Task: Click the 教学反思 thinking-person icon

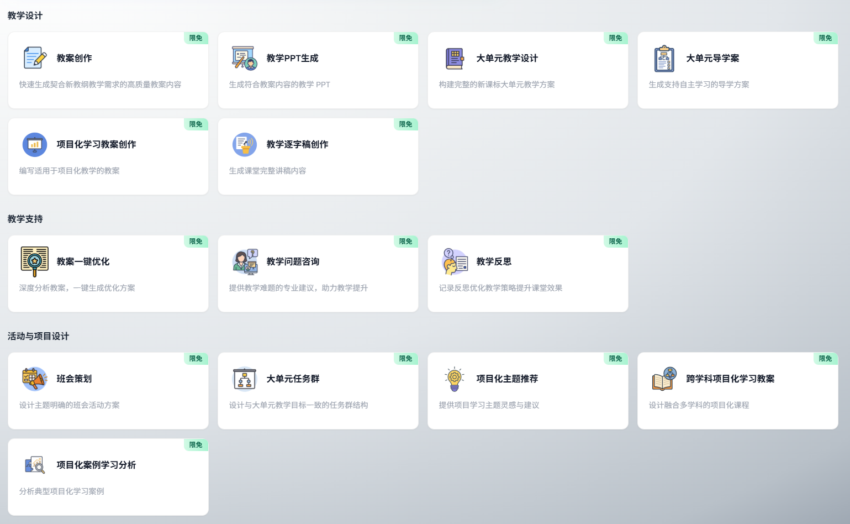Action: tap(455, 261)
